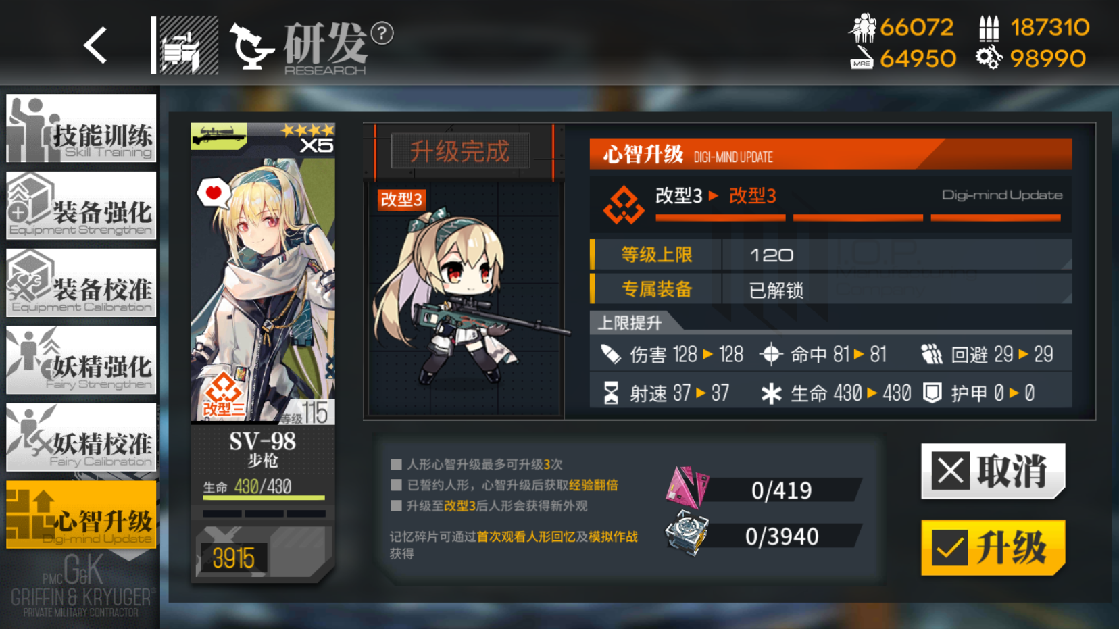Select the Fairy Calibration tab
This screenshot has height=629, width=1119.
pos(81,437)
